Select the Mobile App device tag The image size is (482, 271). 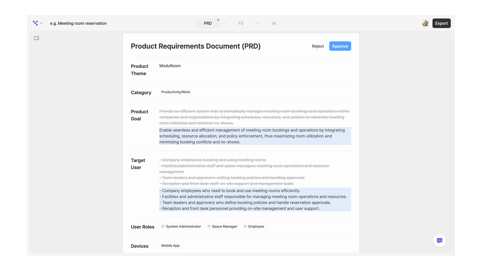tap(170, 245)
